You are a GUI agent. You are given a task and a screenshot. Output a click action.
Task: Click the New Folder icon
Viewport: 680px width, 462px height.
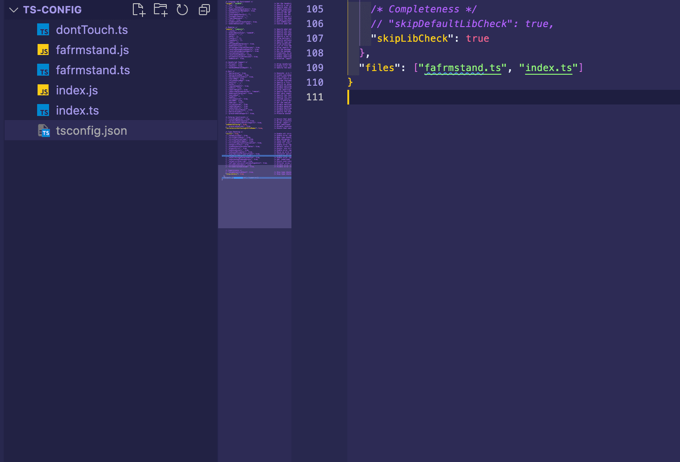pyautogui.click(x=160, y=10)
